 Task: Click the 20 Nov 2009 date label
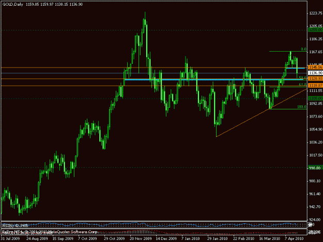coord(141,238)
